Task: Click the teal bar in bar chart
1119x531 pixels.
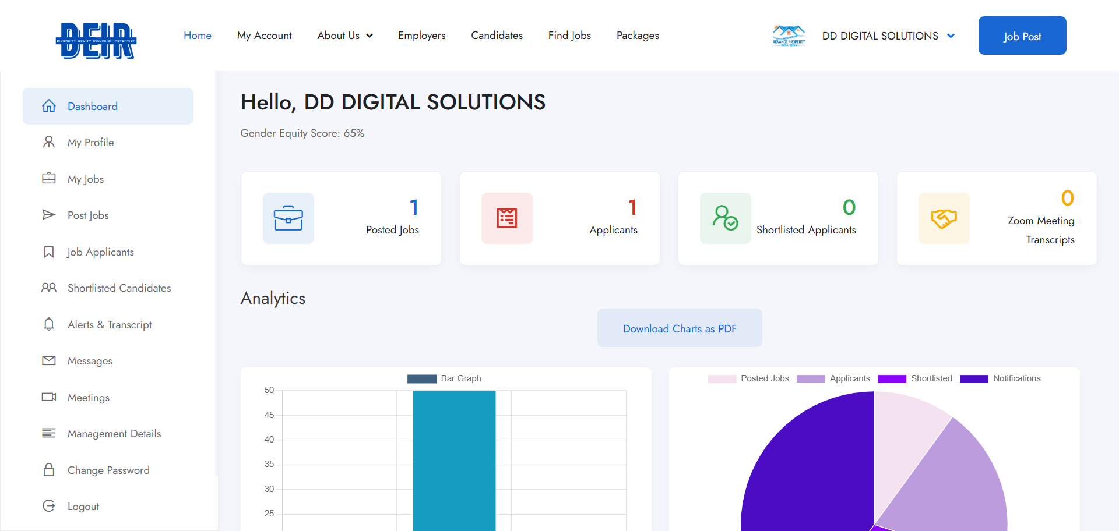Action: (x=454, y=461)
